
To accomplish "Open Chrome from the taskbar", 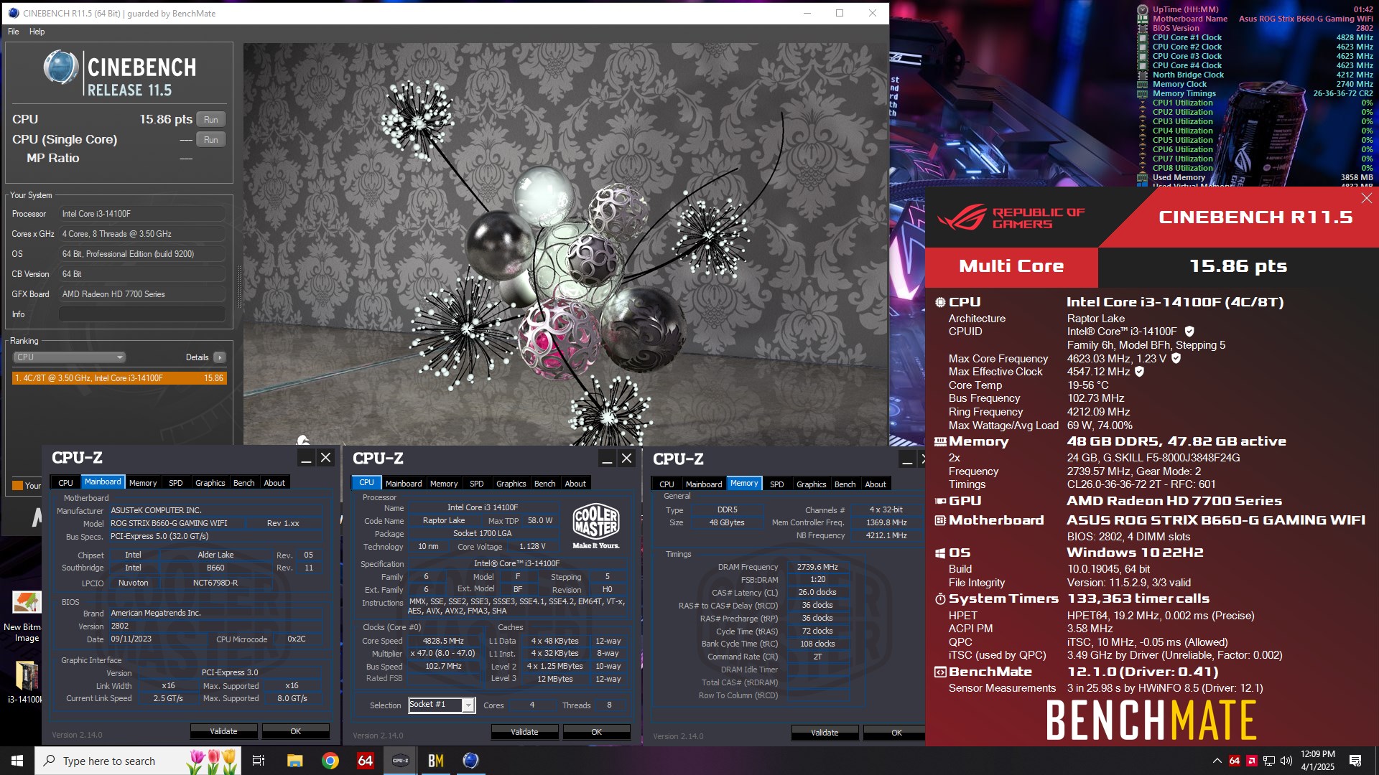I will click(330, 761).
